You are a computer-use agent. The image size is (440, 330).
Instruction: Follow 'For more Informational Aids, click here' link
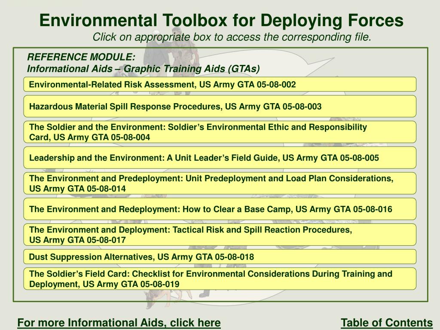[119, 323]
